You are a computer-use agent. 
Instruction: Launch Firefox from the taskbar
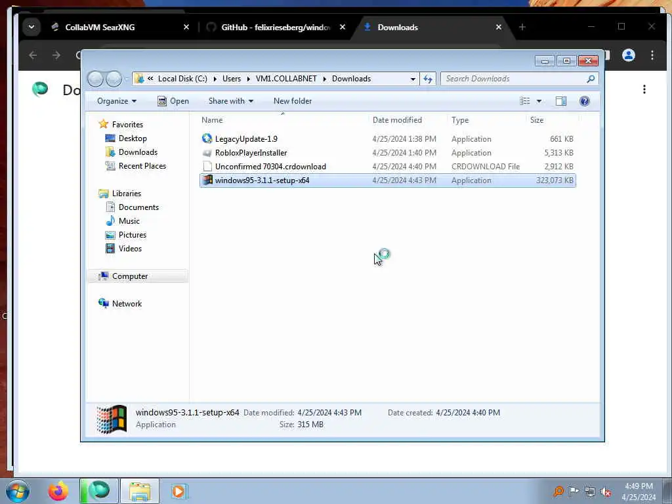pos(58,491)
